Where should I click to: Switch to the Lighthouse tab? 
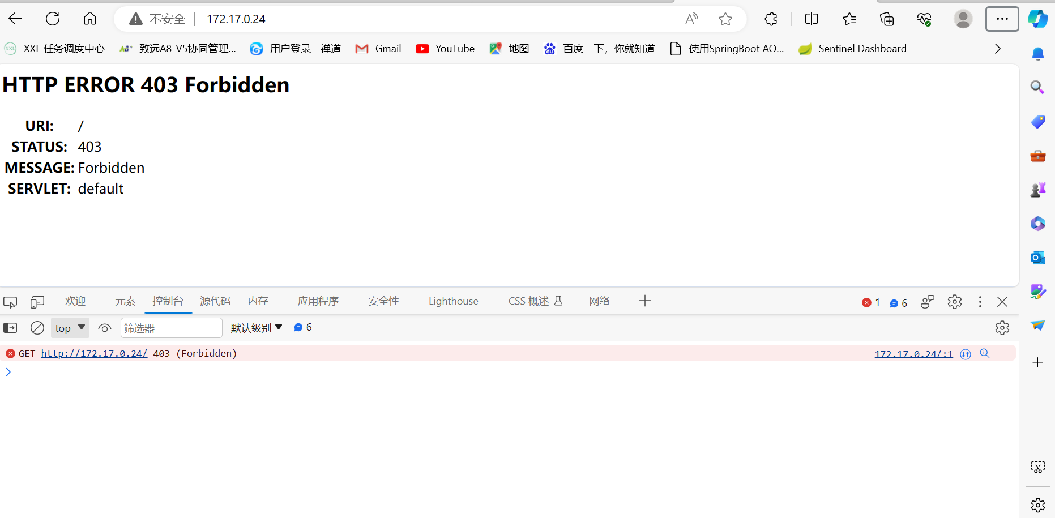(x=454, y=301)
